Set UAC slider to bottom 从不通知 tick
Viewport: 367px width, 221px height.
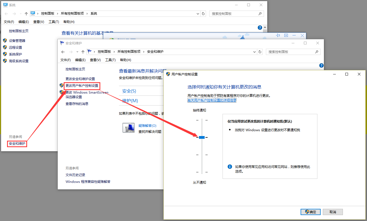(202, 172)
